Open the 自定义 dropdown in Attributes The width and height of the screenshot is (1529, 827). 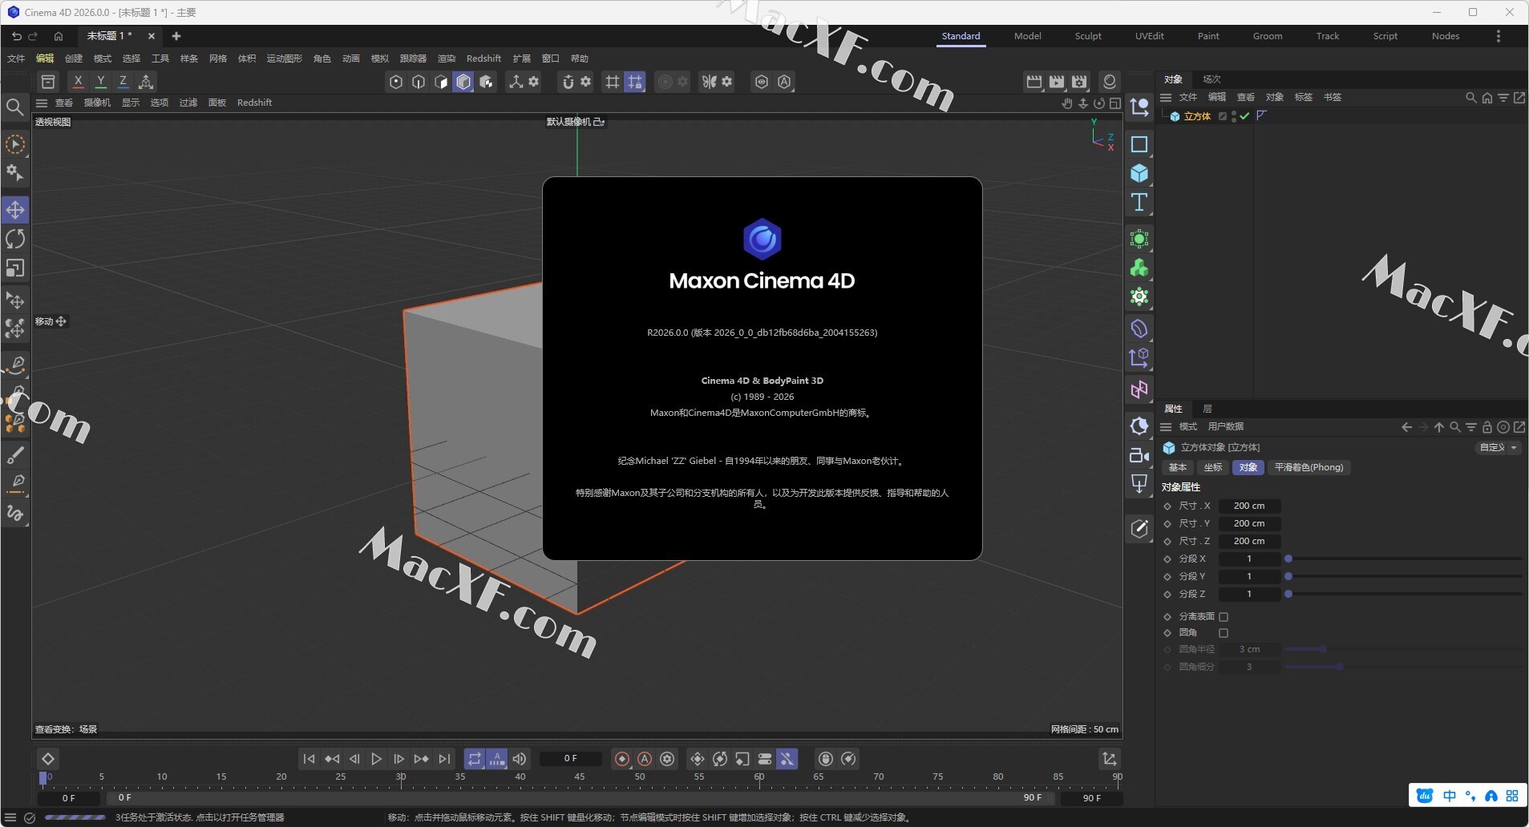coord(1498,448)
